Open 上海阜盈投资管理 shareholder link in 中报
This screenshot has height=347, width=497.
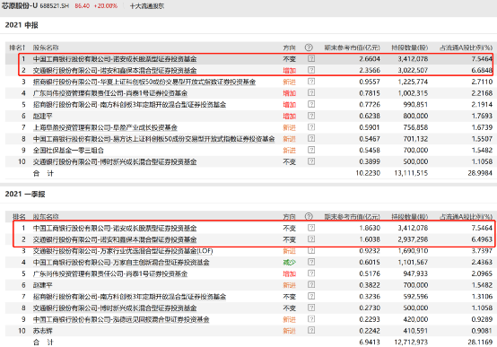coord(105,127)
